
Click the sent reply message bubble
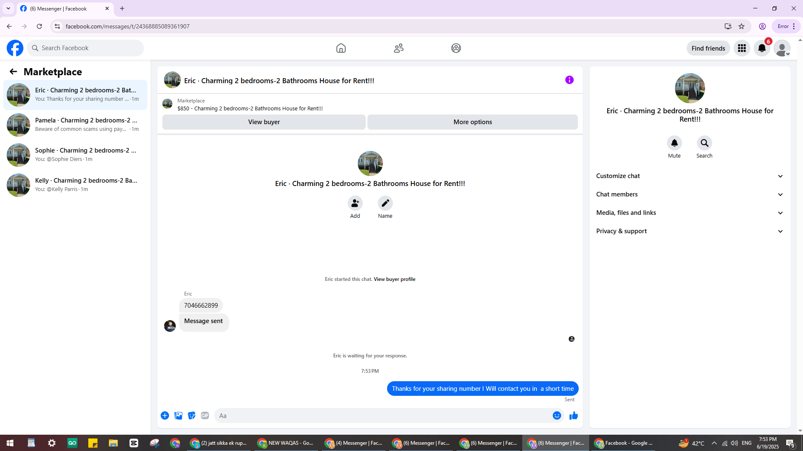click(482, 389)
